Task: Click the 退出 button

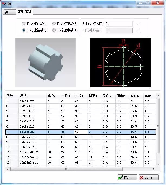Action: (x=149, y=177)
